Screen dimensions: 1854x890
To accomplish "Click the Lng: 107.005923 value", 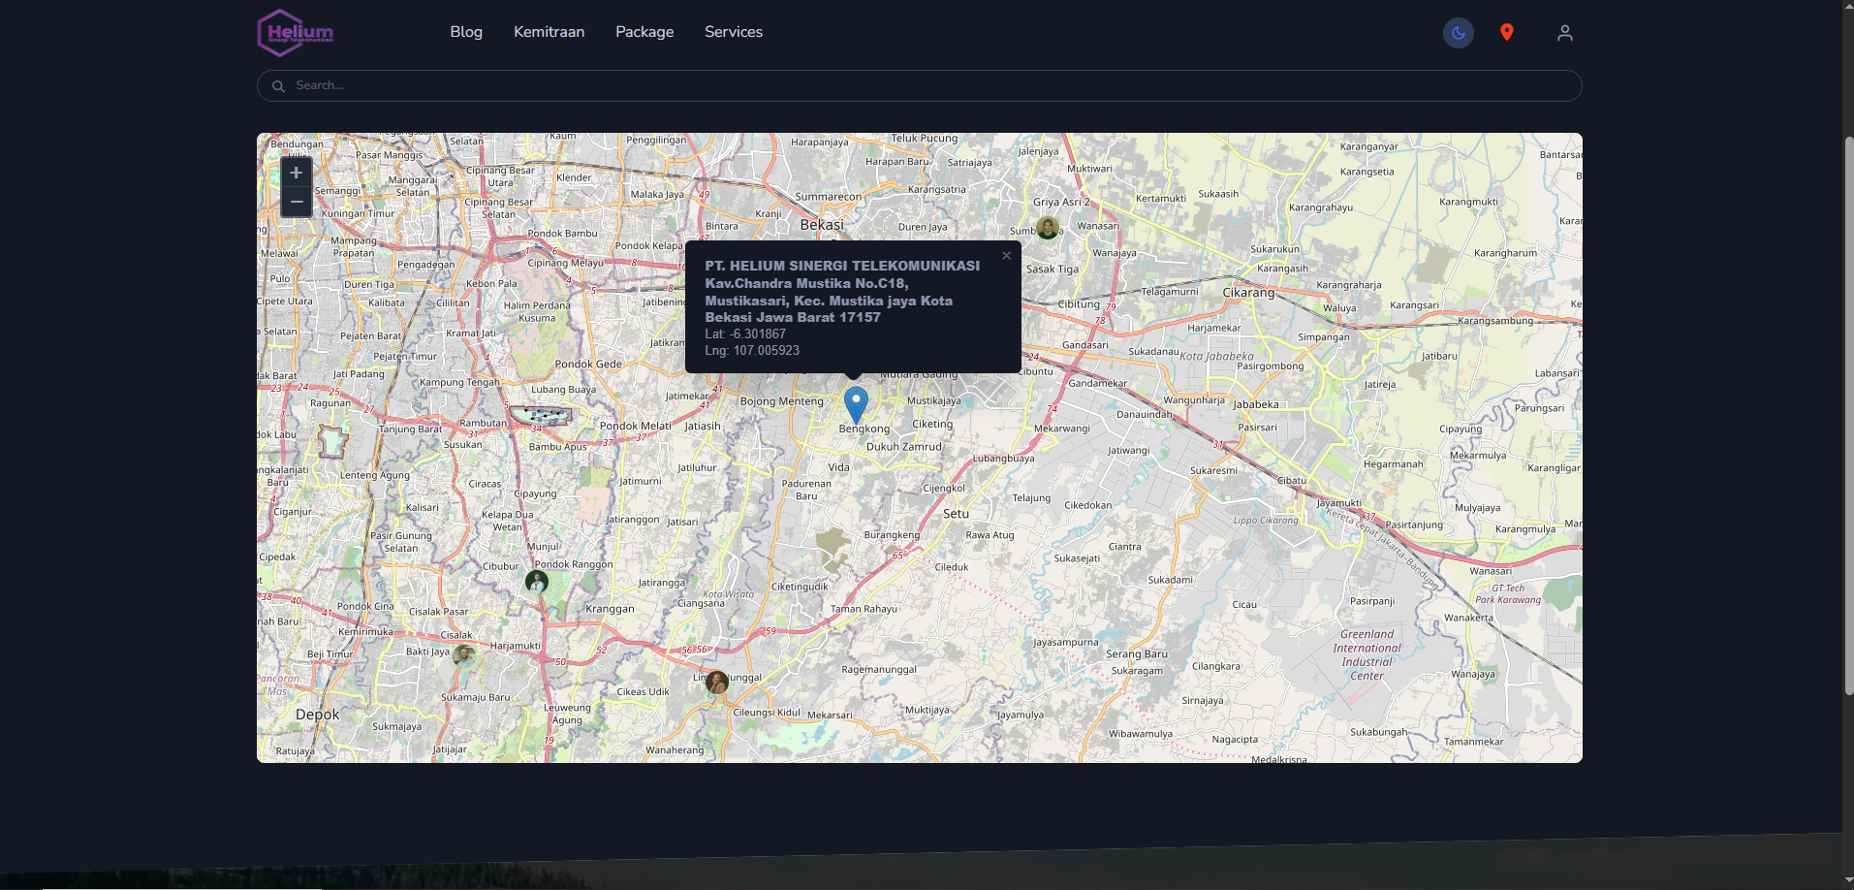I will point(752,350).
